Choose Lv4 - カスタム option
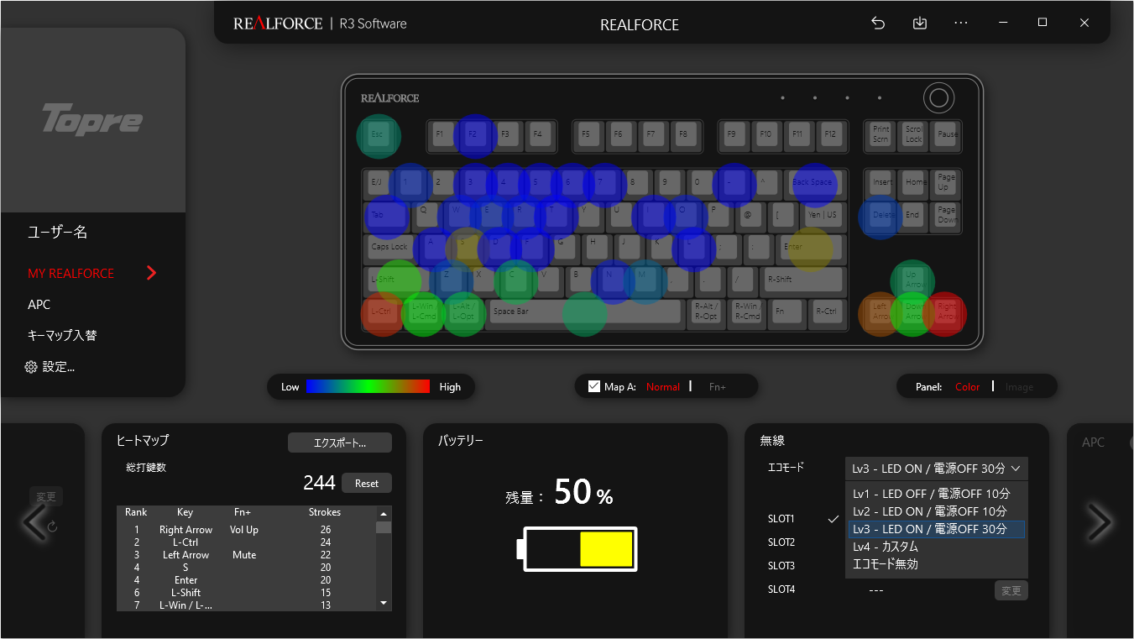 [936, 547]
